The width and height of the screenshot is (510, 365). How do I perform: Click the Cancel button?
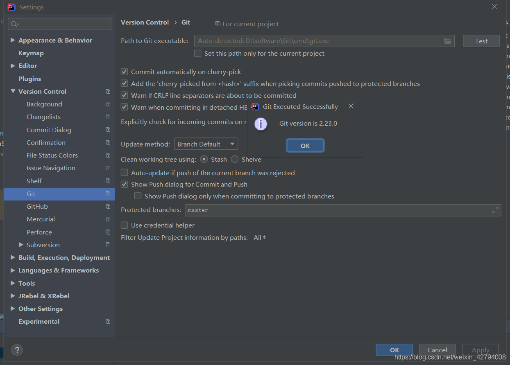437,350
